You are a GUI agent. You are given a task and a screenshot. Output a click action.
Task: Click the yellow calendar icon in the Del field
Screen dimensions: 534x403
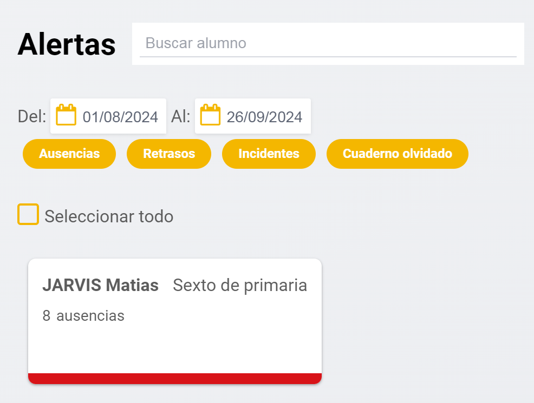point(66,115)
